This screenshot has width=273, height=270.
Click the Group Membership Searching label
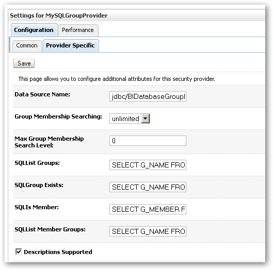click(x=58, y=116)
